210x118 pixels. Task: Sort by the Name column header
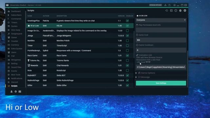[x=30, y=16]
